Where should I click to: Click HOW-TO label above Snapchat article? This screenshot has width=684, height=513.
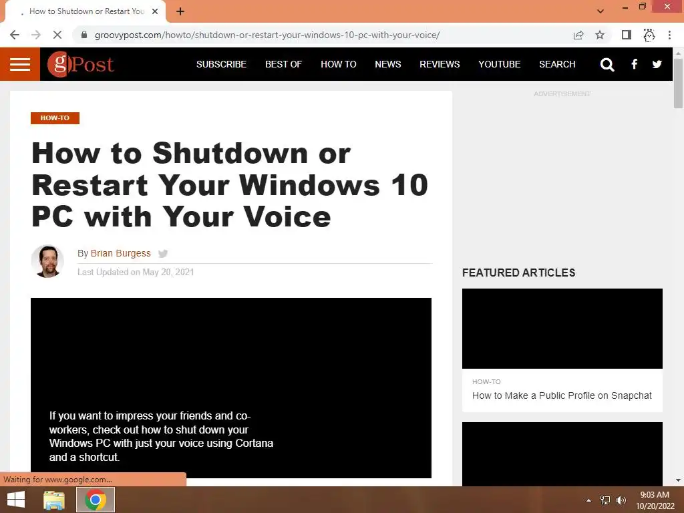pyautogui.click(x=486, y=381)
